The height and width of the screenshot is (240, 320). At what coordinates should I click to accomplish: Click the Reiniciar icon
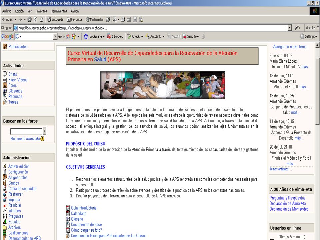pyautogui.click(x=5, y=205)
